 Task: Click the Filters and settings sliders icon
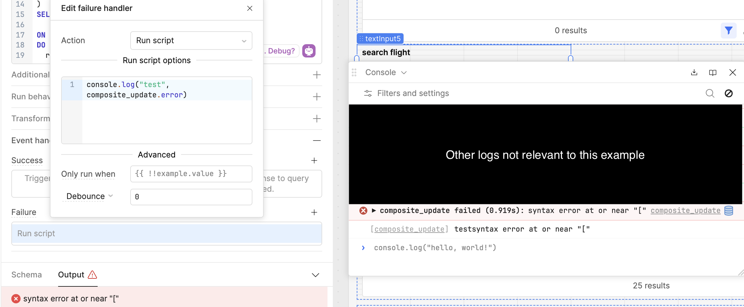368,93
